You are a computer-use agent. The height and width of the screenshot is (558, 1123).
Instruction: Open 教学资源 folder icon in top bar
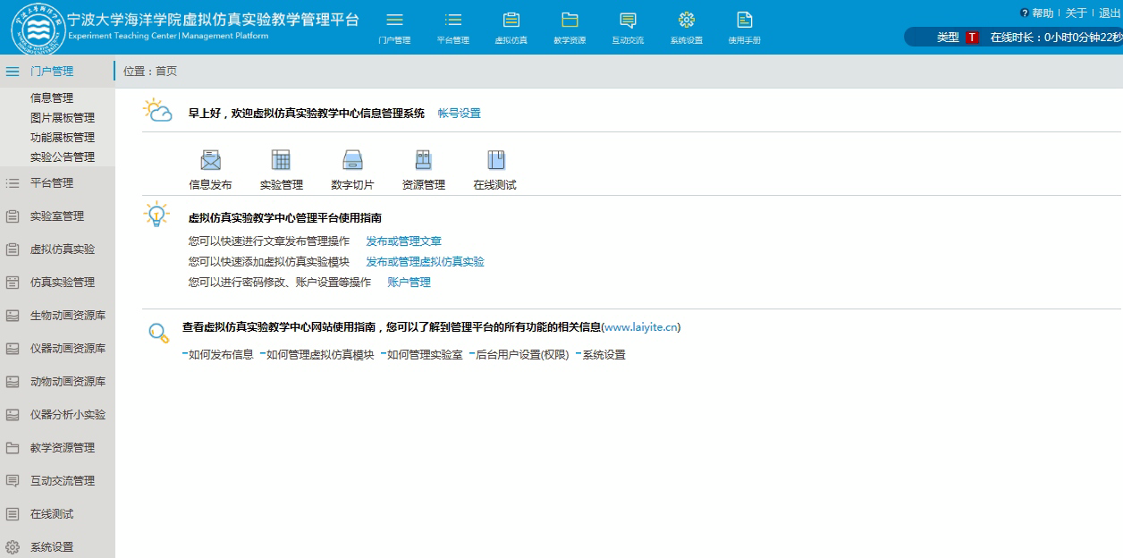570,21
